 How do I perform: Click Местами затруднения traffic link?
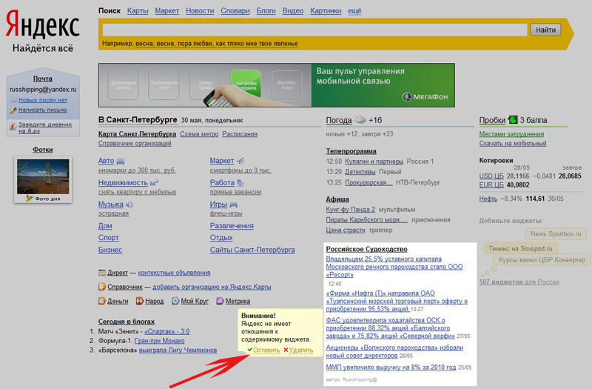pyautogui.click(x=511, y=134)
